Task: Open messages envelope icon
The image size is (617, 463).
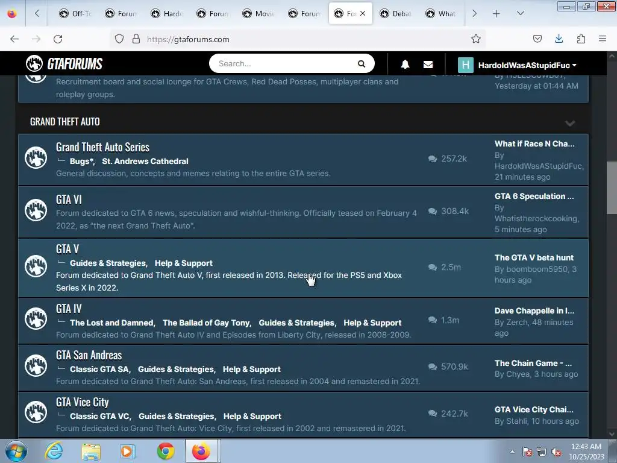Action: [x=428, y=65]
